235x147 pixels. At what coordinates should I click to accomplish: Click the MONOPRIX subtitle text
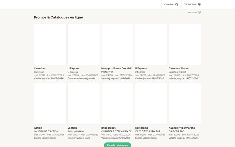point(107,72)
